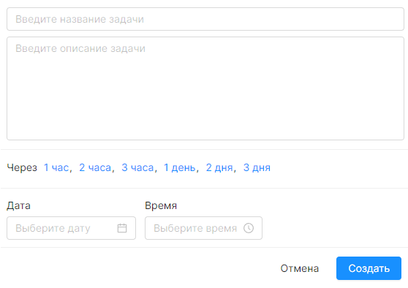The height and width of the screenshot is (288, 408).
Task: Choose the '2 дня' quick link
Action: click(219, 168)
